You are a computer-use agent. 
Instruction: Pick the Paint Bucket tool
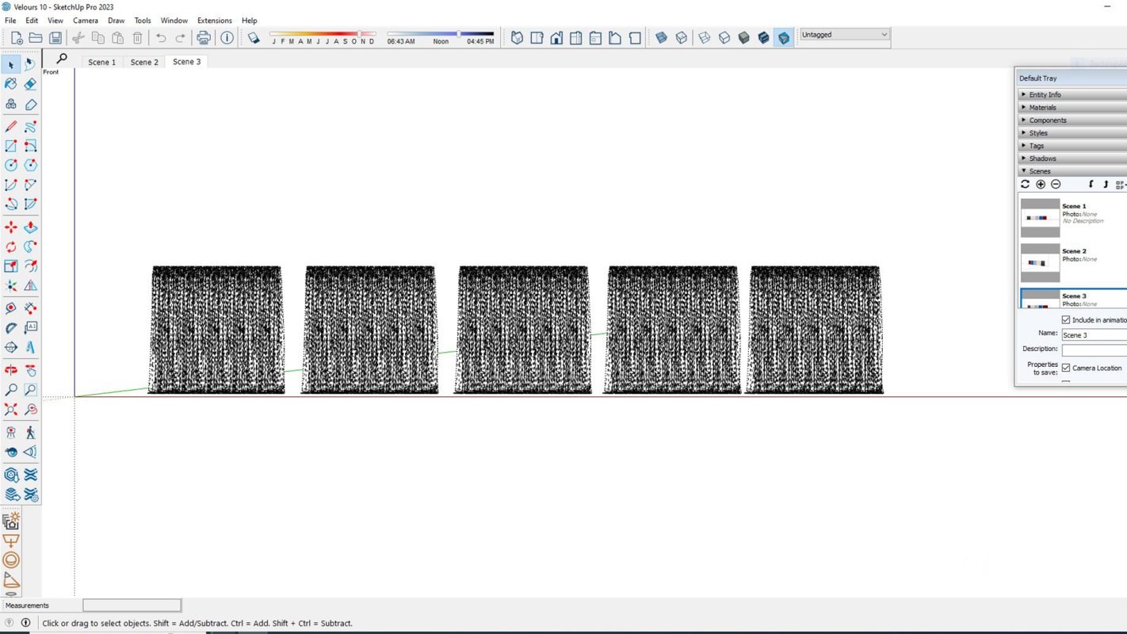click(x=11, y=84)
